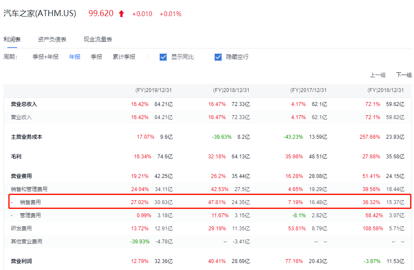Click the 销售和管理费用 parent row label
Screen dimensions: 414x270
29,189
